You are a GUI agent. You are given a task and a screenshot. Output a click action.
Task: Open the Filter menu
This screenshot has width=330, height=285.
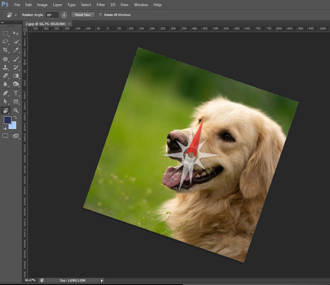[101, 5]
